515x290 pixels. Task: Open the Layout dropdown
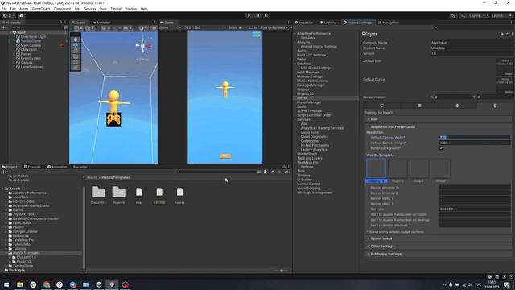pos(501,15)
